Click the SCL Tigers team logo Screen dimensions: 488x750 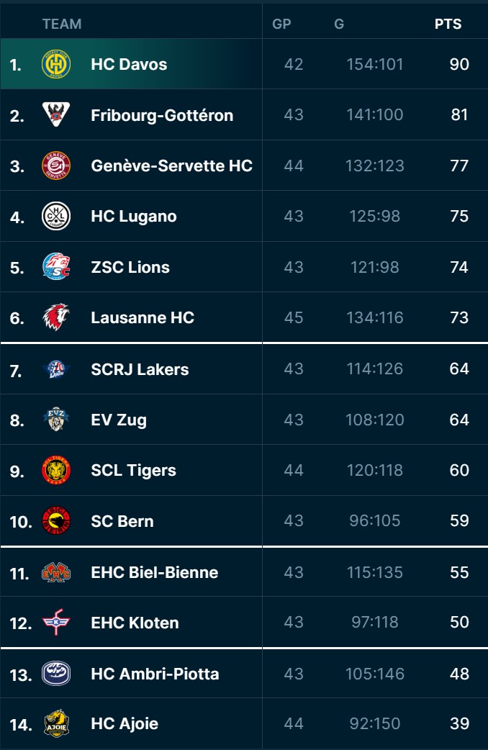click(x=56, y=470)
